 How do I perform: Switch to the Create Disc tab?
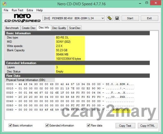(x=29, y=28)
